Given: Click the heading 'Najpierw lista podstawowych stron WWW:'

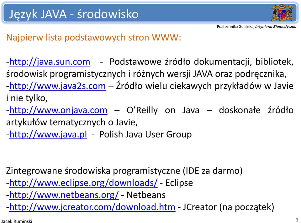Looking at the screenshot, I should coord(94,37).
